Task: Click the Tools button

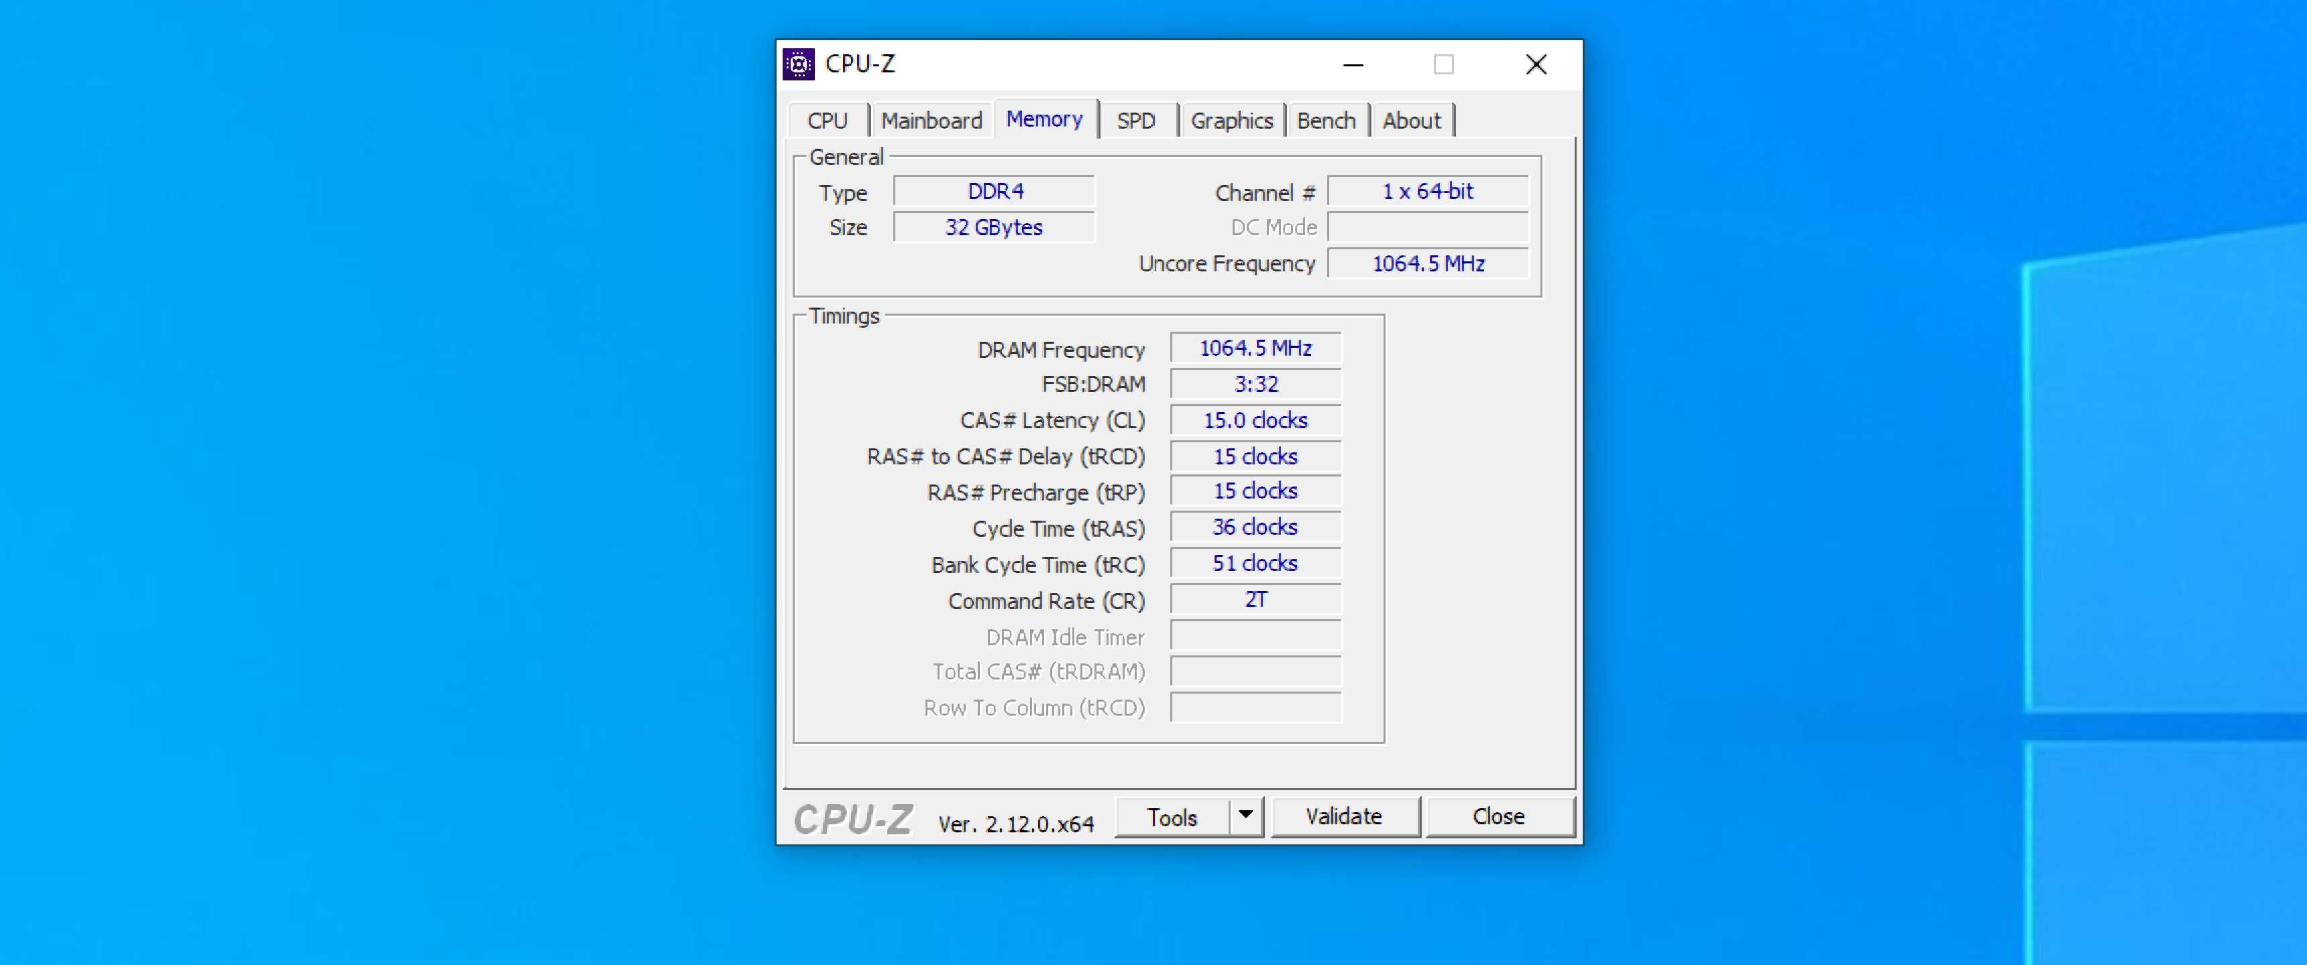Action: point(1172,818)
